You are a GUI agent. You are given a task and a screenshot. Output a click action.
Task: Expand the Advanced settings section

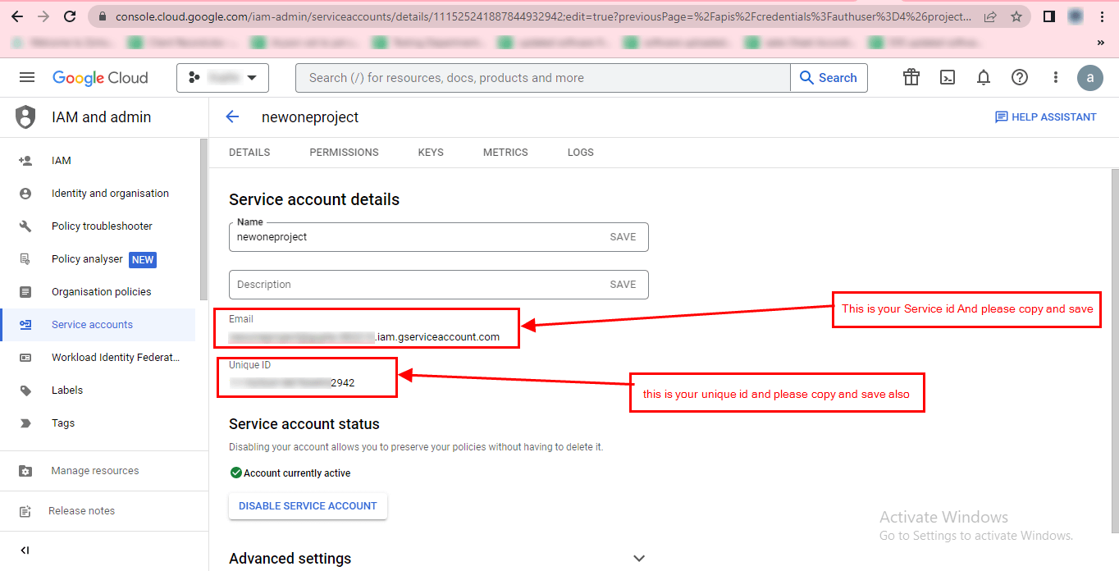pyautogui.click(x=438, y=559)
